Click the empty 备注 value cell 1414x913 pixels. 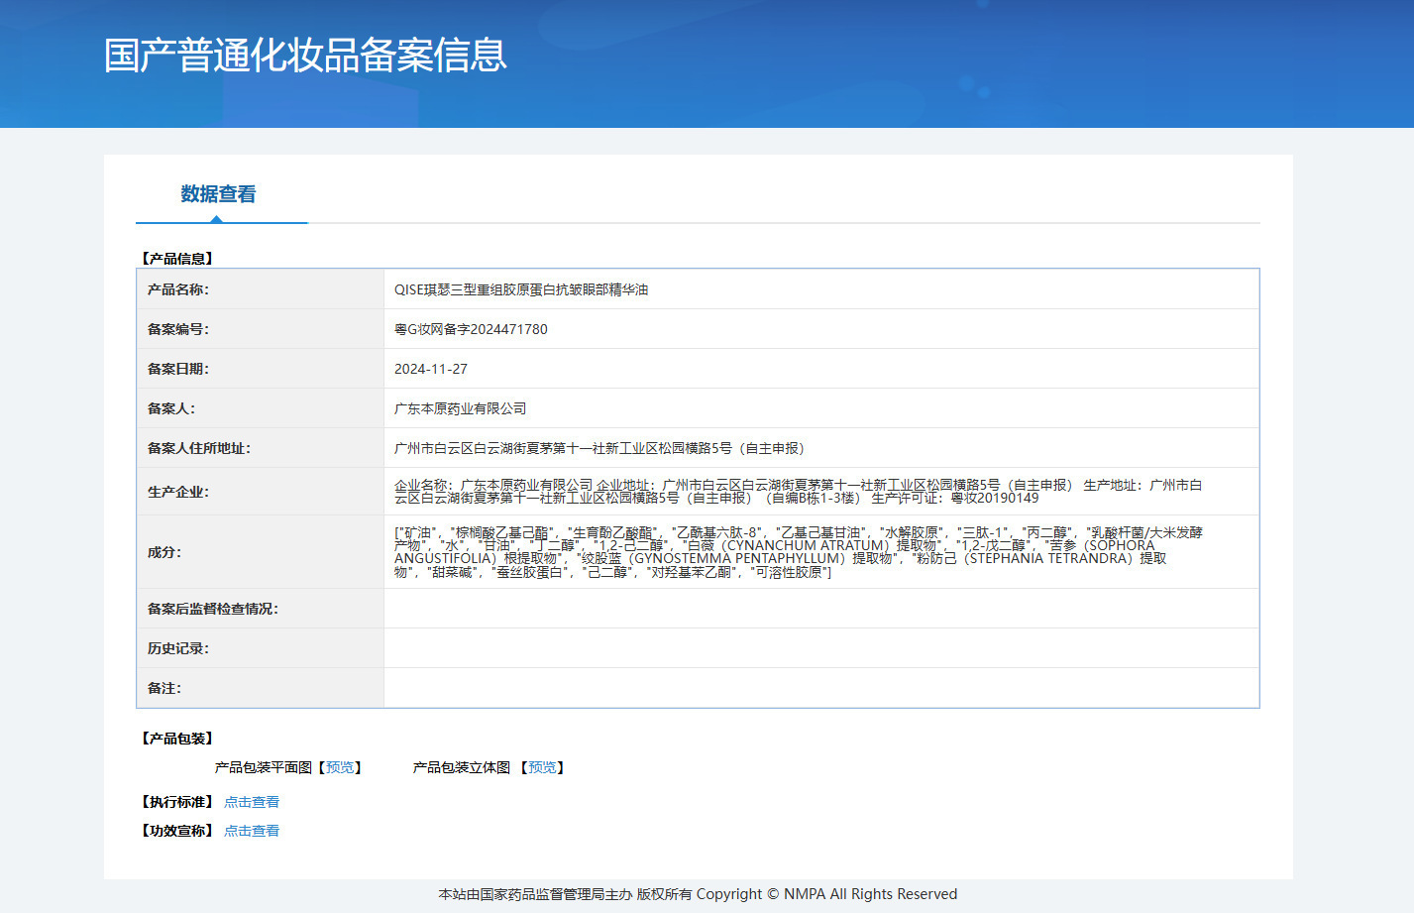[x=820, y=688]
